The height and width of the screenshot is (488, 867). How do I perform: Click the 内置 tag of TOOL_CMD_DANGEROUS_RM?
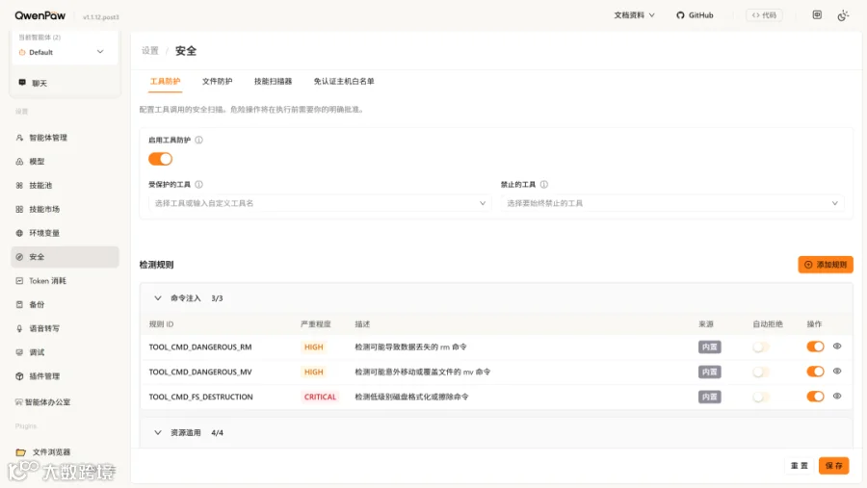tap(709, 347)
